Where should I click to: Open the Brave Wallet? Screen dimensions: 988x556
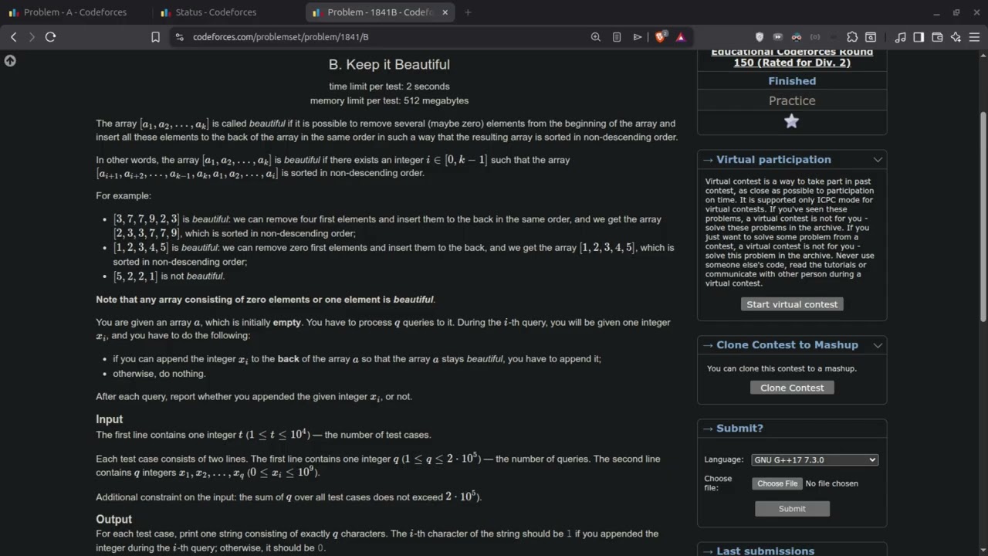coord(937,36)
